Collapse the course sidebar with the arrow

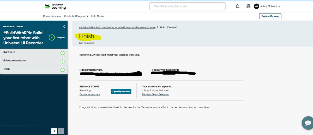[64, 27]
